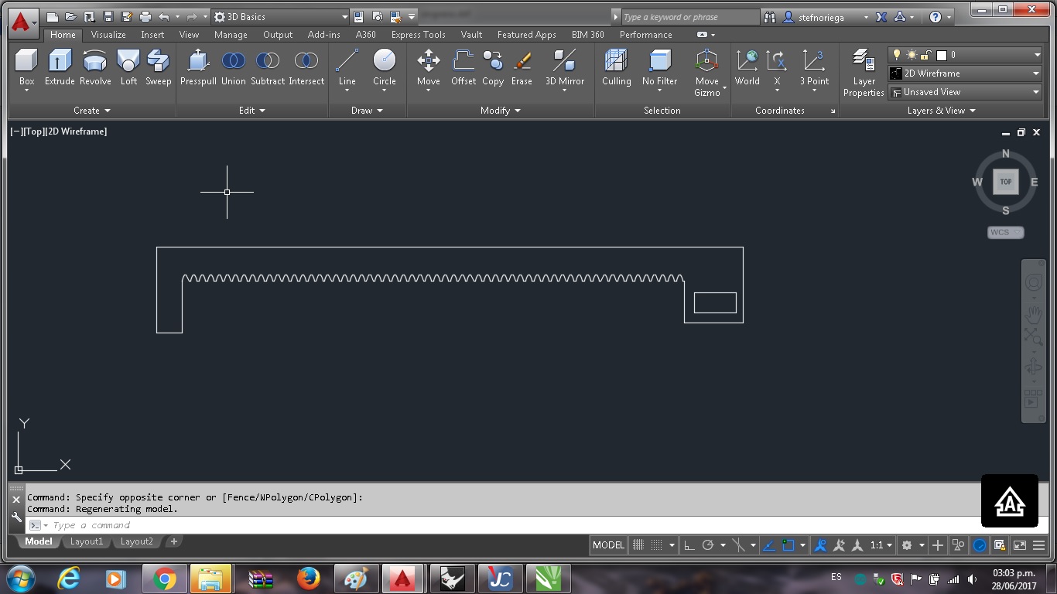Open Layer Properties panel
The height and width of the screenshot is (594, 1057).
[864, 73]
